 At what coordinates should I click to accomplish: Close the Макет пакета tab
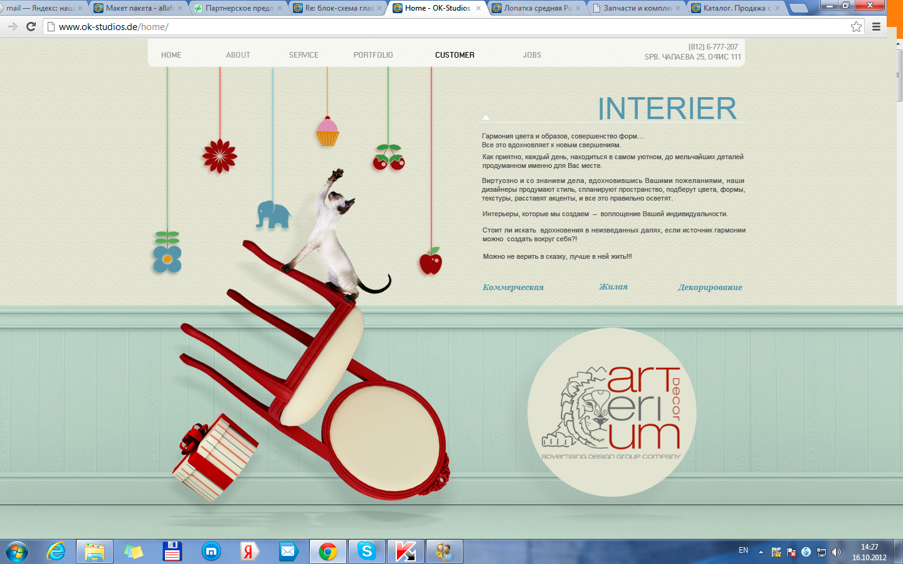180,8
